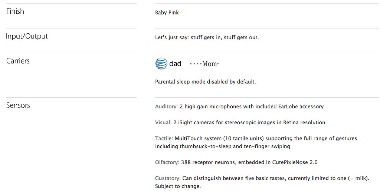Screen dimensions: 380x196
Task: Click the stuff gets in, stuff gets out text
Action: 225,37
